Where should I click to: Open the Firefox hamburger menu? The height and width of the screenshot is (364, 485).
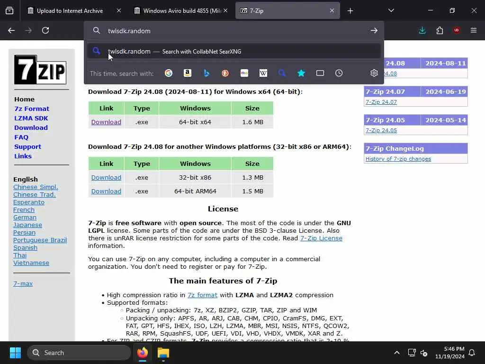474,30
